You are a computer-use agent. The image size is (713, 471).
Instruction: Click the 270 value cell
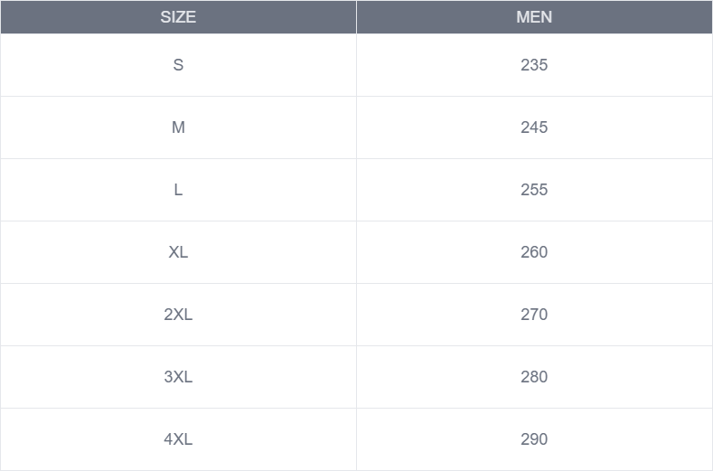click(534, 315)
